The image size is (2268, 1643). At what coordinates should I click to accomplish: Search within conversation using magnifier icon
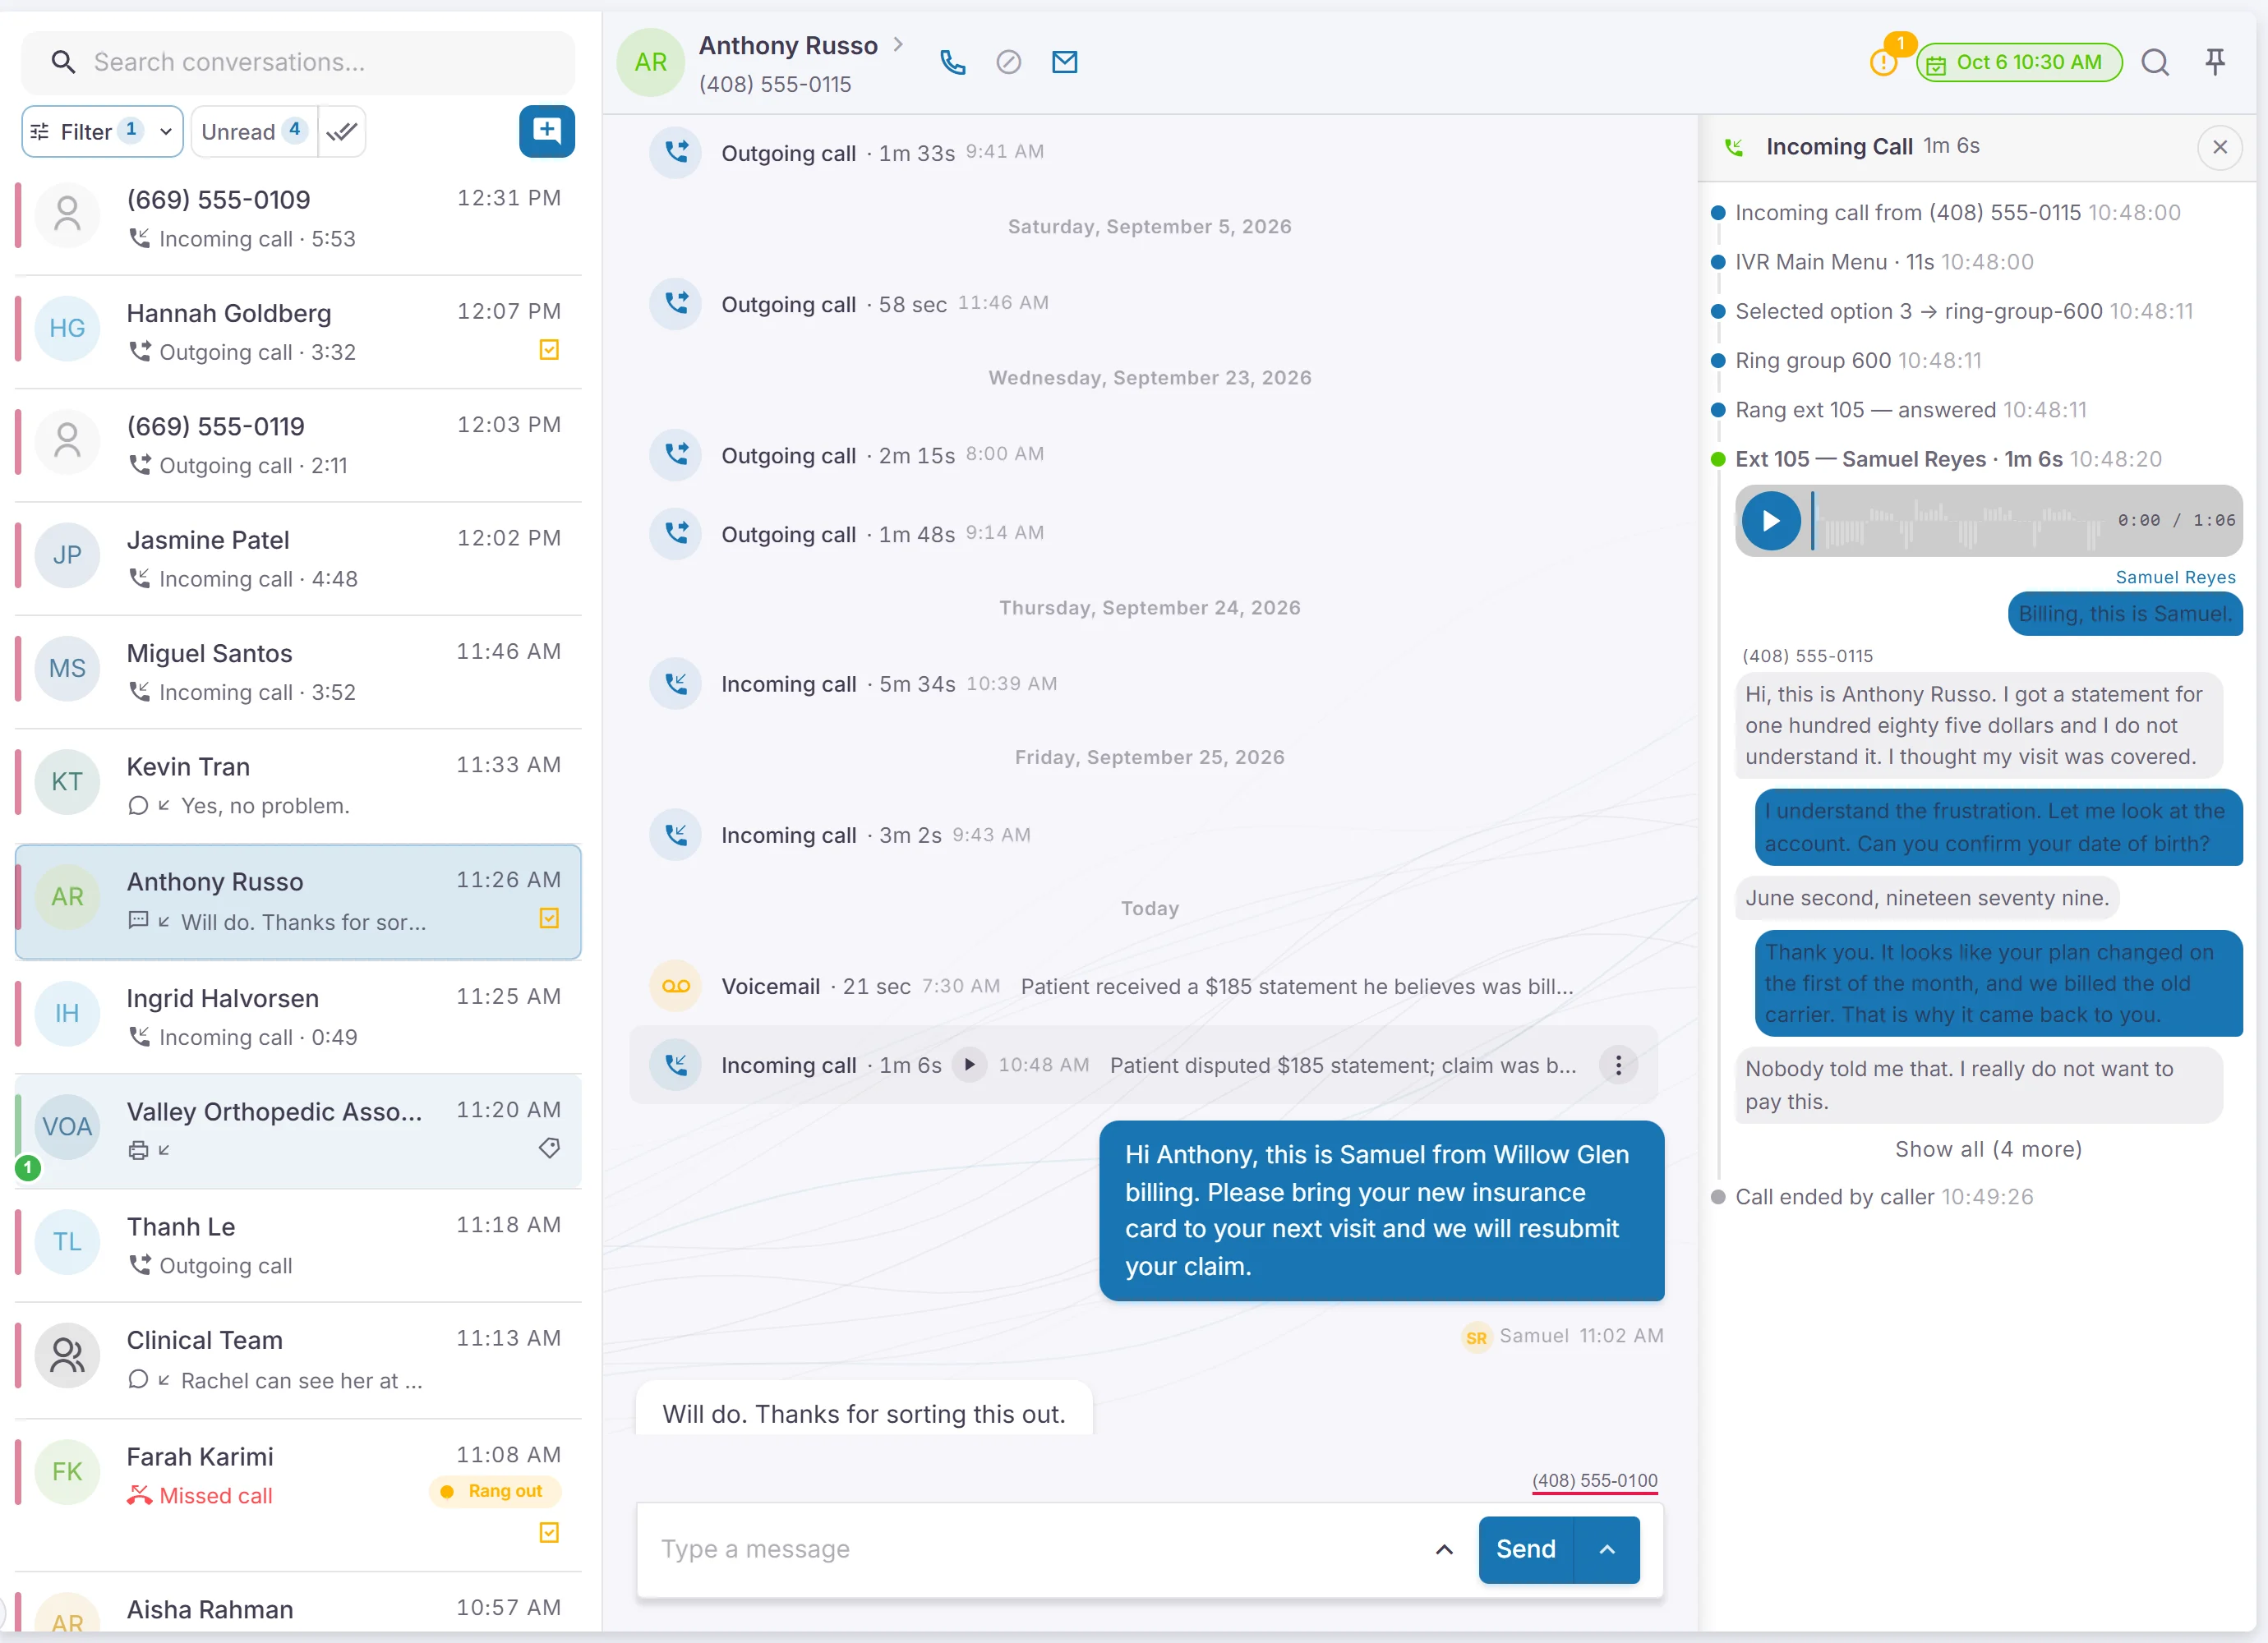coord(2155,62)
